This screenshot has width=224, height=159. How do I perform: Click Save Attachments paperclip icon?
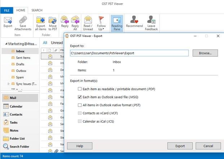23,20
